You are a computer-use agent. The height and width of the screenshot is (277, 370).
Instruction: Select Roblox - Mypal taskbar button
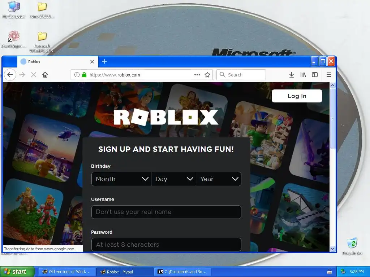(x=125, y=272)
